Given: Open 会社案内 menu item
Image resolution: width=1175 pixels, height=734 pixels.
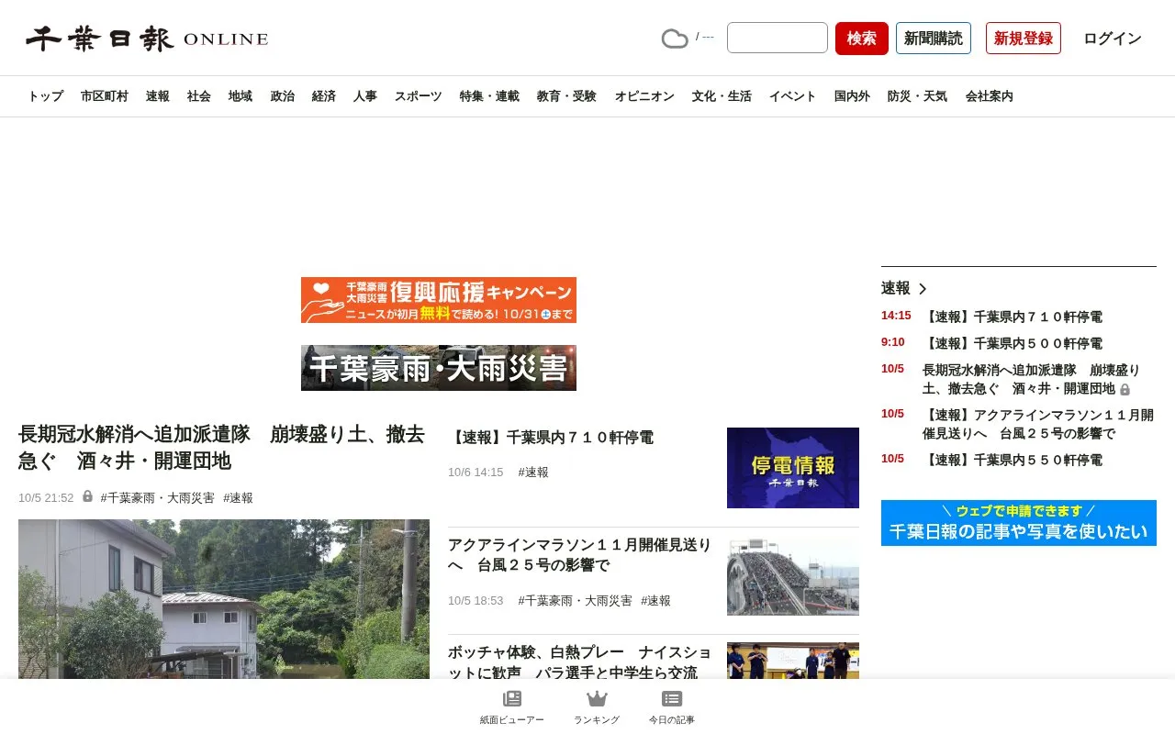Looking at the screenshot, I should click(990, 96).
